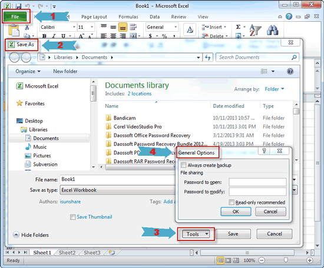This screenshot has height=268, width=324.
Task: Click the Percent style icon
Action: (164, 36)
